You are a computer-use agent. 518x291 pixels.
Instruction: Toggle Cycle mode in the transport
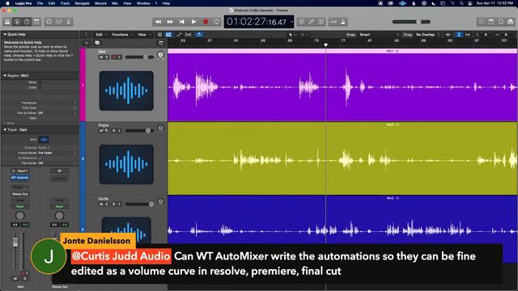click(216, 22)
